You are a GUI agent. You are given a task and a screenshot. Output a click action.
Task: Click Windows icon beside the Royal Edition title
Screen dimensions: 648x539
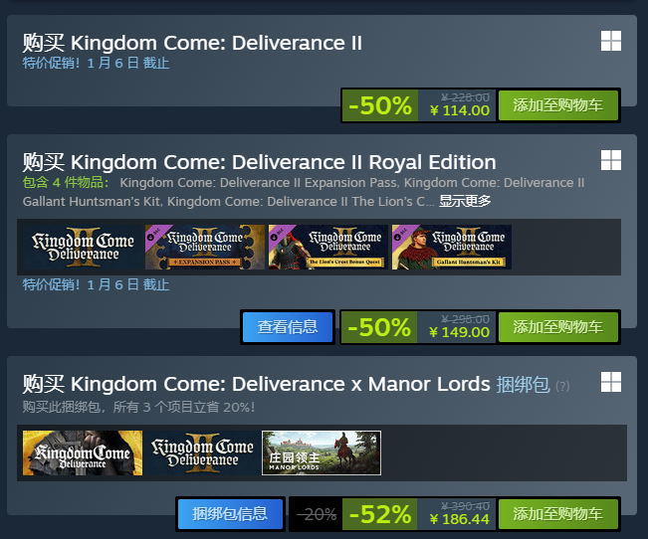pyautogui.click(x=611, y=160)
